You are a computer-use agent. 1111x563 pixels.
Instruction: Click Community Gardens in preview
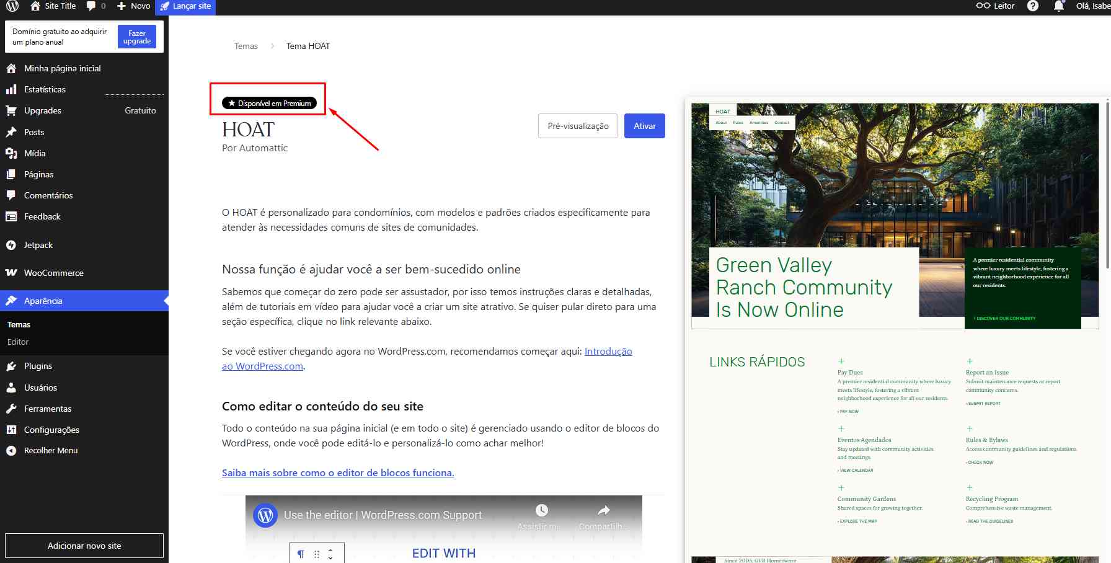pyautogui.click(x=867, y=499)
